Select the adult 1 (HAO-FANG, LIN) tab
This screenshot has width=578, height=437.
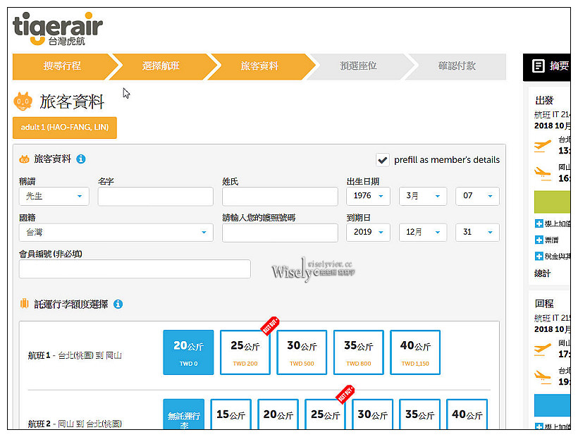[x=65, y=128]
